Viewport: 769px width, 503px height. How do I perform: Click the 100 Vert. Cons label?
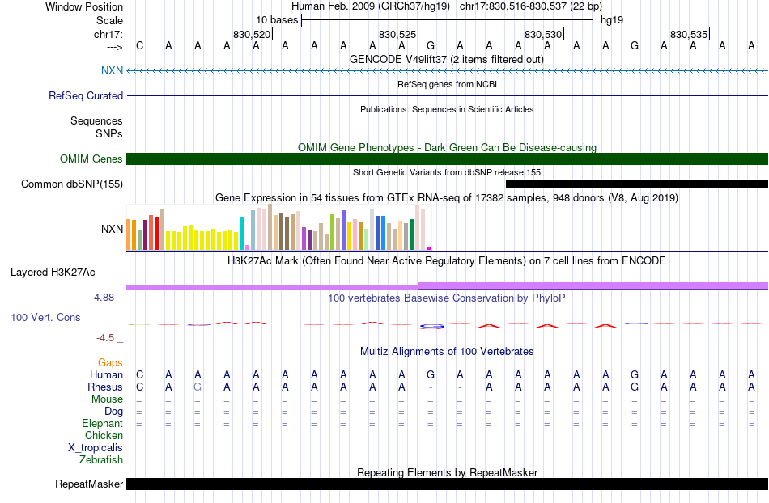coord(45,317)
